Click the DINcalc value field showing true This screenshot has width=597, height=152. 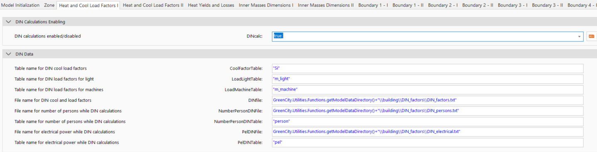pos(428,36)
